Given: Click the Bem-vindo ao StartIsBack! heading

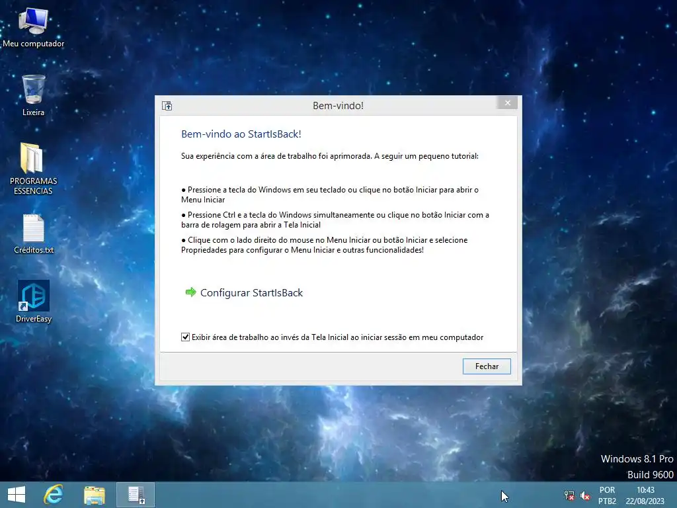Looking at the screenshot, I should 241,134.
